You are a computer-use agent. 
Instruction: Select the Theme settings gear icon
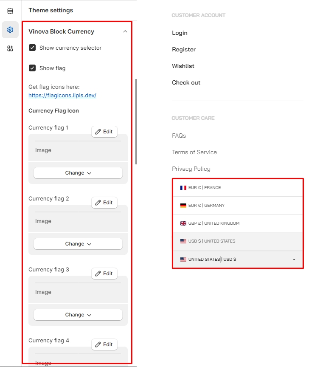10,30
